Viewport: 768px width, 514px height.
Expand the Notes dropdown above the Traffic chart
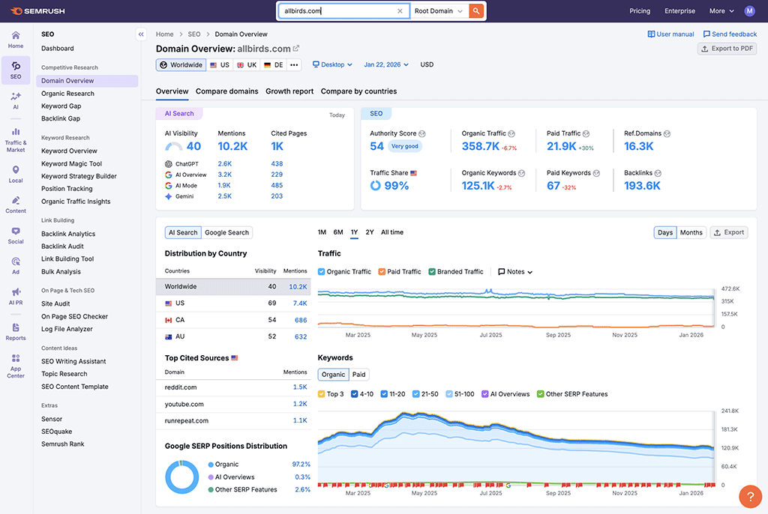(514, 271)
